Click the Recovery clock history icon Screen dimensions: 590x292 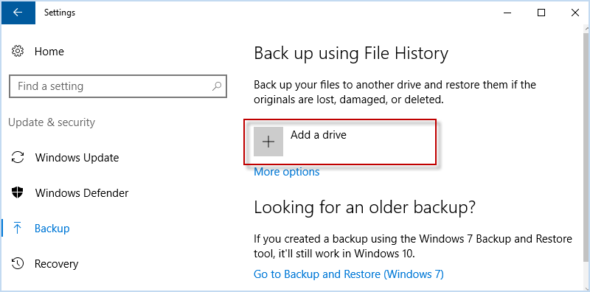point(18,263)
